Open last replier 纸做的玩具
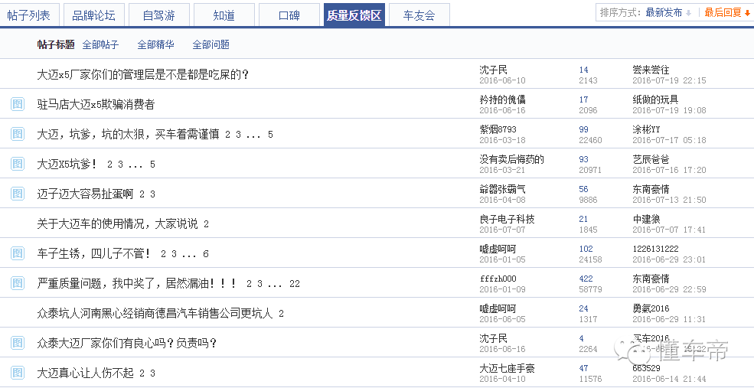 [x=655, y=99]
